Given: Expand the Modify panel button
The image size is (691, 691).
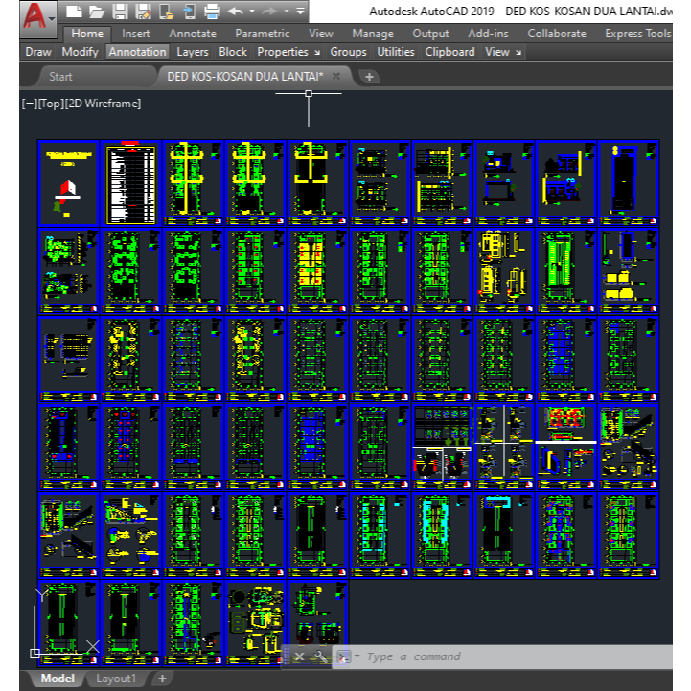Looking at the screenshot, I should tap(80, 52).
